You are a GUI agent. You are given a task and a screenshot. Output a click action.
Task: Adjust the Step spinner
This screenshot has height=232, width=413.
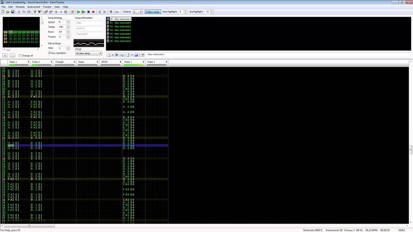point(68,48)
